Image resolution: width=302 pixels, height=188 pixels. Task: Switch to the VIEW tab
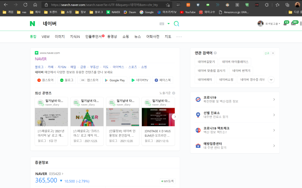pyautogui.click(x=45, y=37)
